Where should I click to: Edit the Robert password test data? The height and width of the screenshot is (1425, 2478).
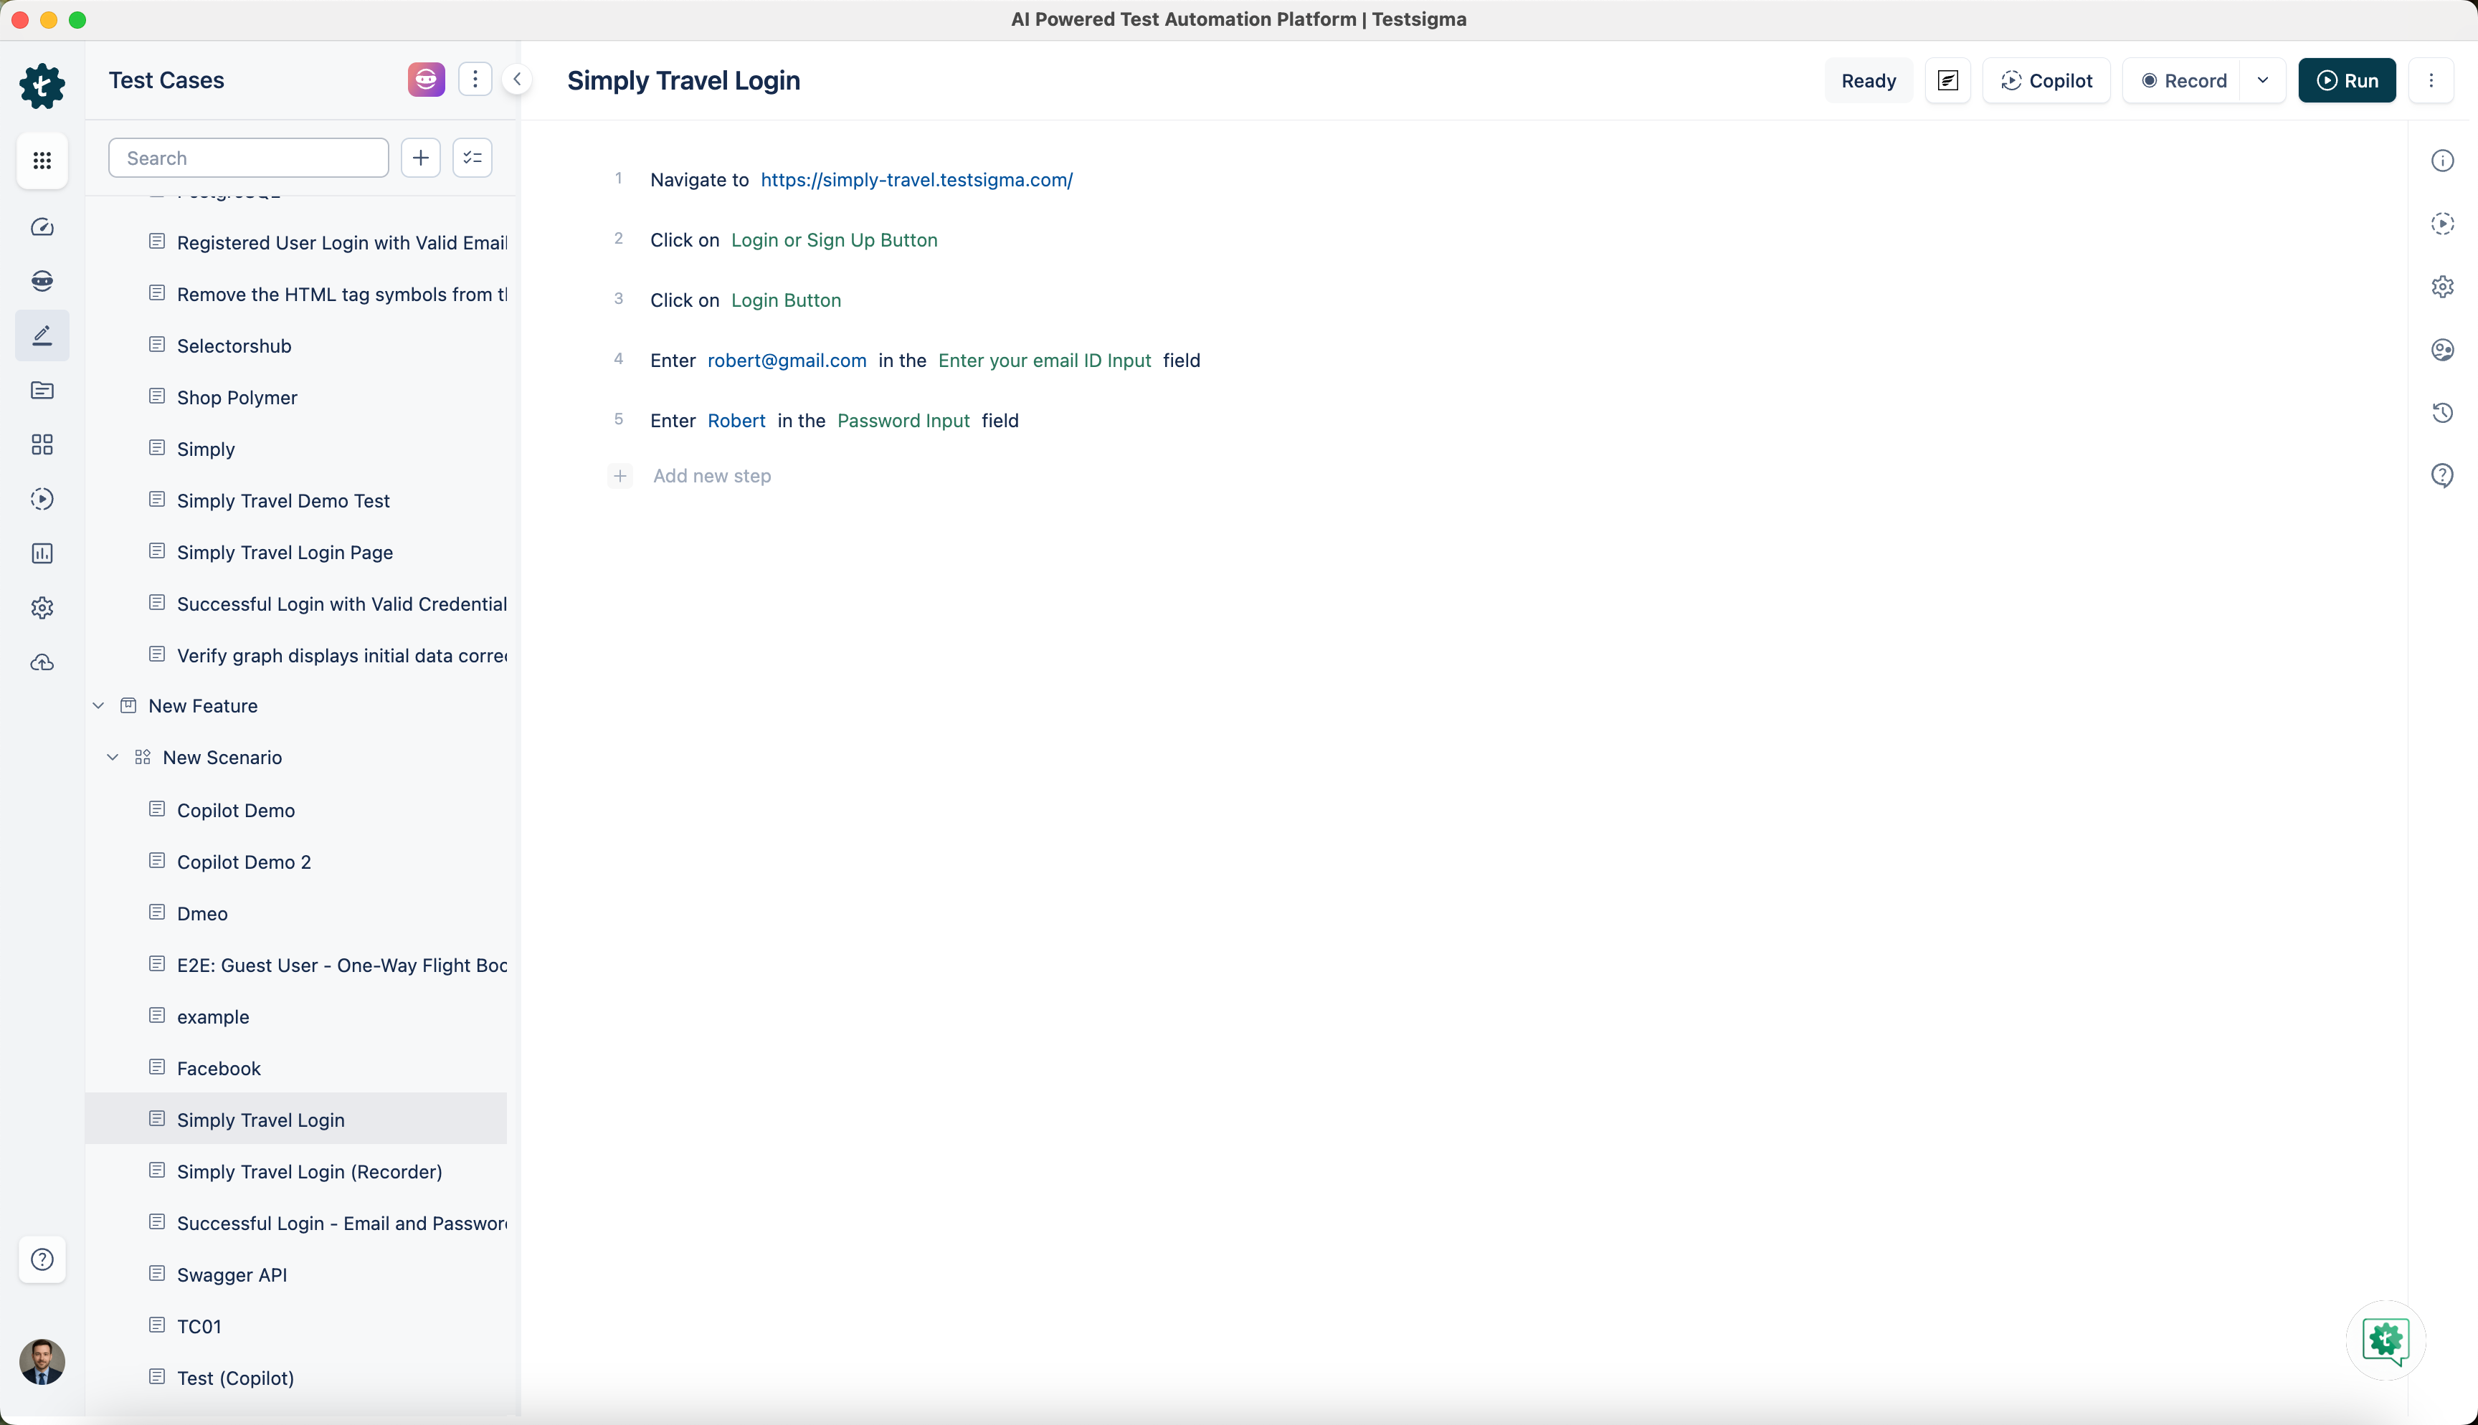(x=736, y=421)
